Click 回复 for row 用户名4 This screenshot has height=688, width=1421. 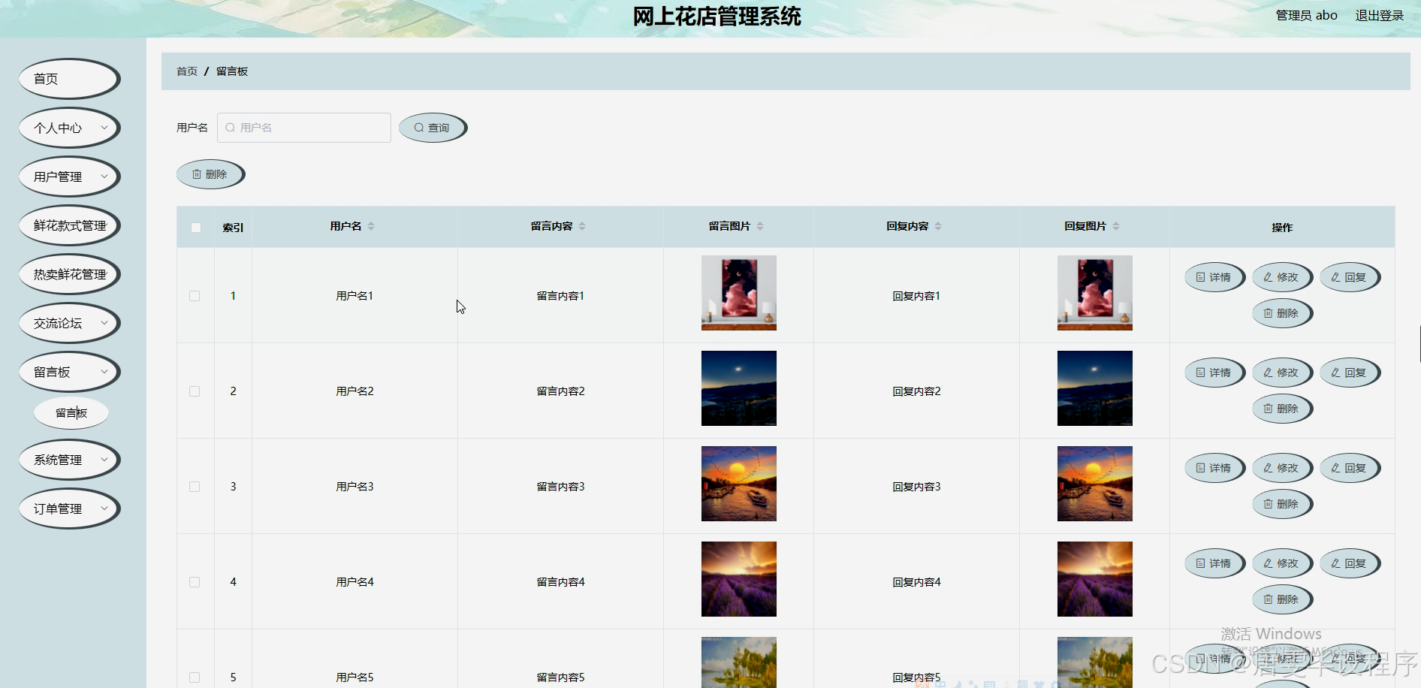[1350, 563]
